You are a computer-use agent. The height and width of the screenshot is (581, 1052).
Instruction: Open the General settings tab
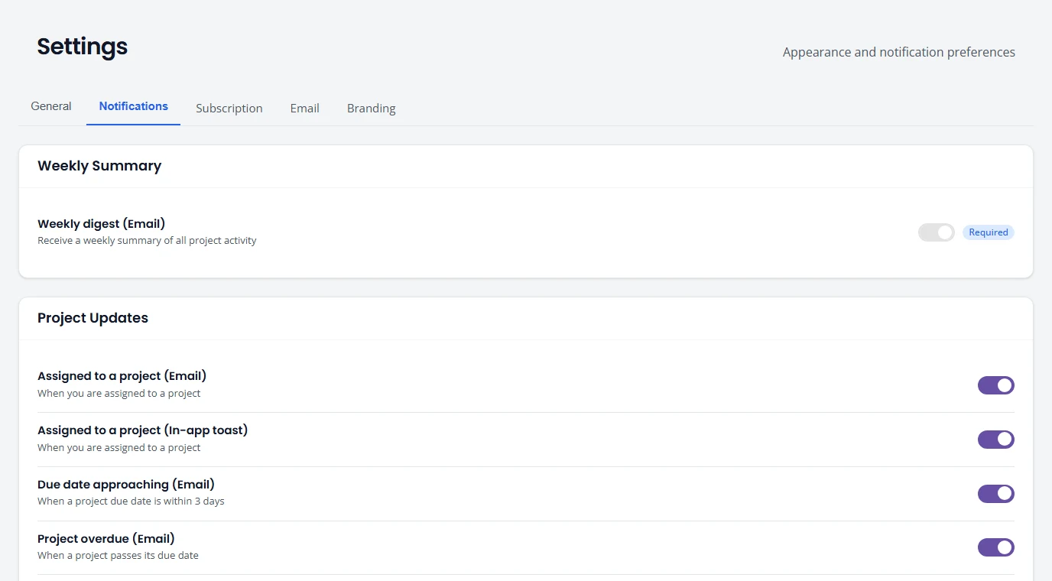(51, 106)
